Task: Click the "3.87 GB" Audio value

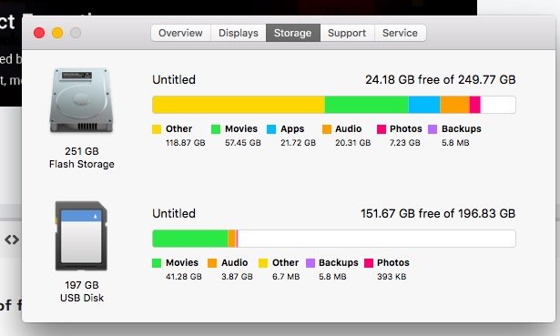Action: (237, 277)
